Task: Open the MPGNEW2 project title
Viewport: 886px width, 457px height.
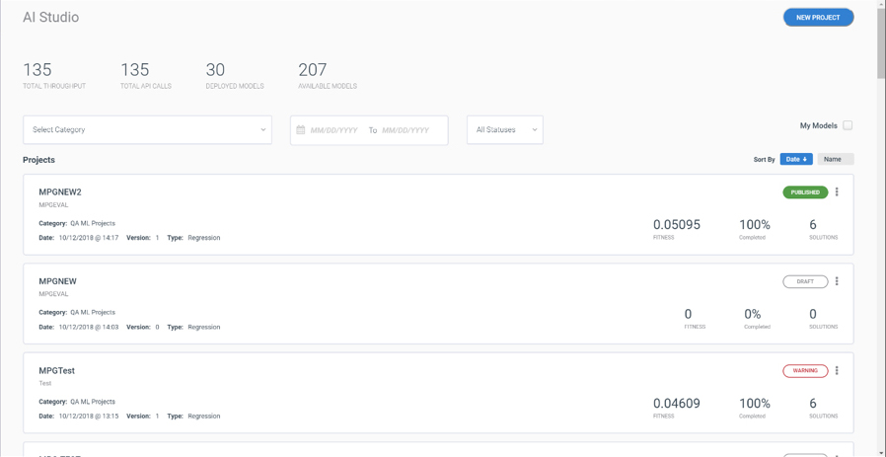Action: pyautogui.click(x=60, y=192)
